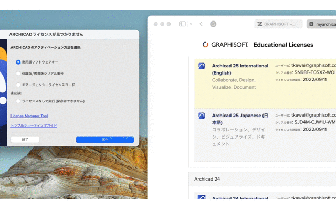Switch to the myarchicad browser tab
This screenshot has height=210, width=336.
pyautogui.click(x=321, y=24)
